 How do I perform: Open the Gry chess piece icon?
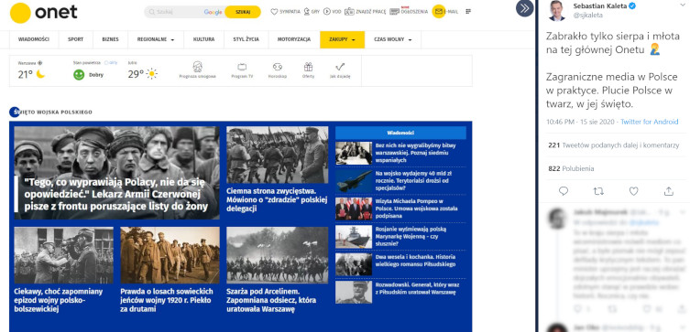tap(307, 12)
